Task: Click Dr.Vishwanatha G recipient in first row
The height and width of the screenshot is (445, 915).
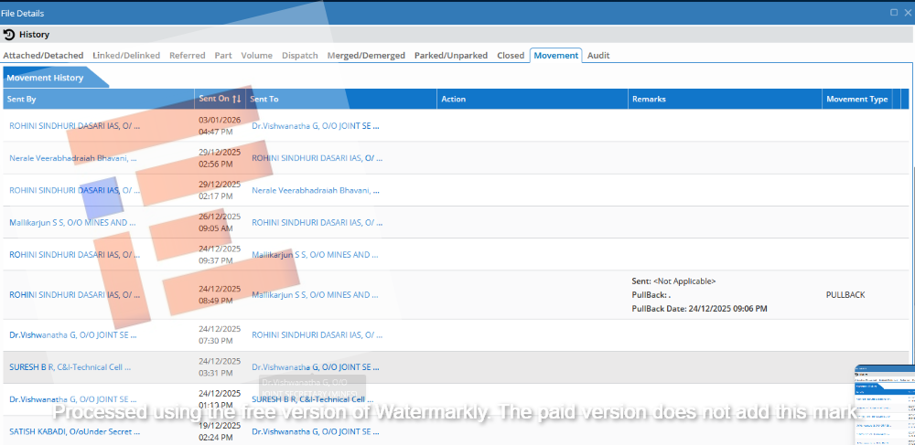Action: pyautogui.click(x=315, y=126)
